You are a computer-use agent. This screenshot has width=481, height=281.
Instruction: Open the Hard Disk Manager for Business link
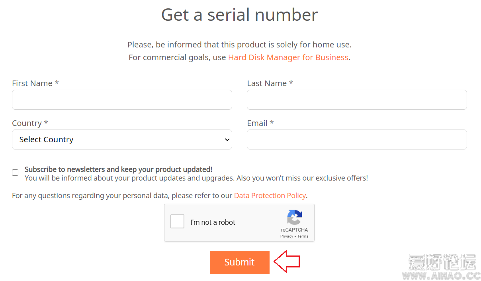click(288, 57)
